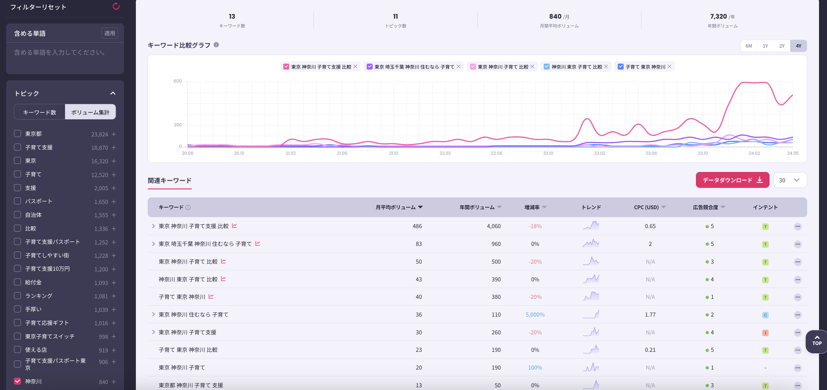Collapse the トピック panel chevron

click(x=113, y=93)
